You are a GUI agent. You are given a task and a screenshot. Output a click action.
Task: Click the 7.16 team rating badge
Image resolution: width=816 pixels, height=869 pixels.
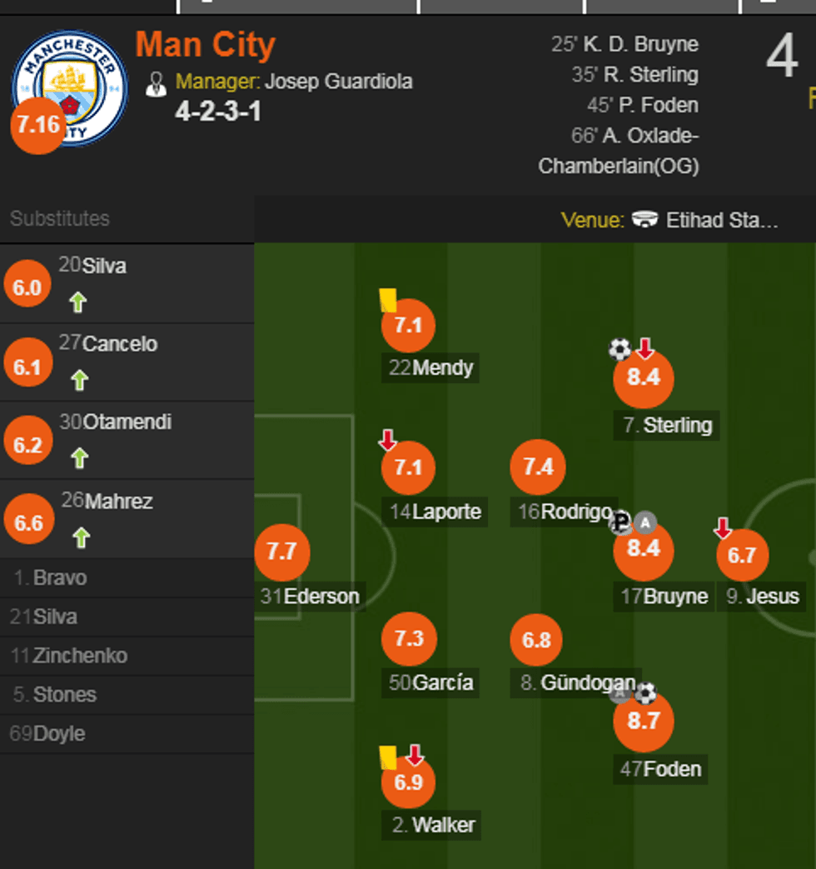pos(38,126)
